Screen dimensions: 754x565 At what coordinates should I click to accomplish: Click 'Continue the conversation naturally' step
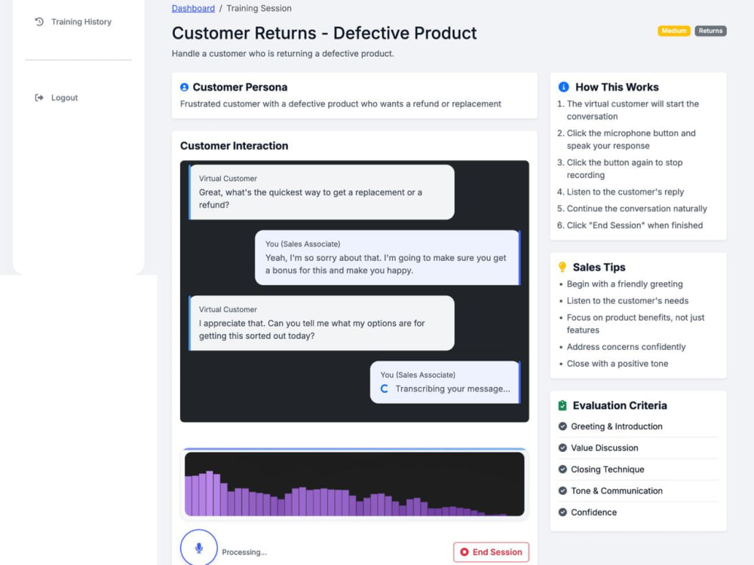pos(636,209)
